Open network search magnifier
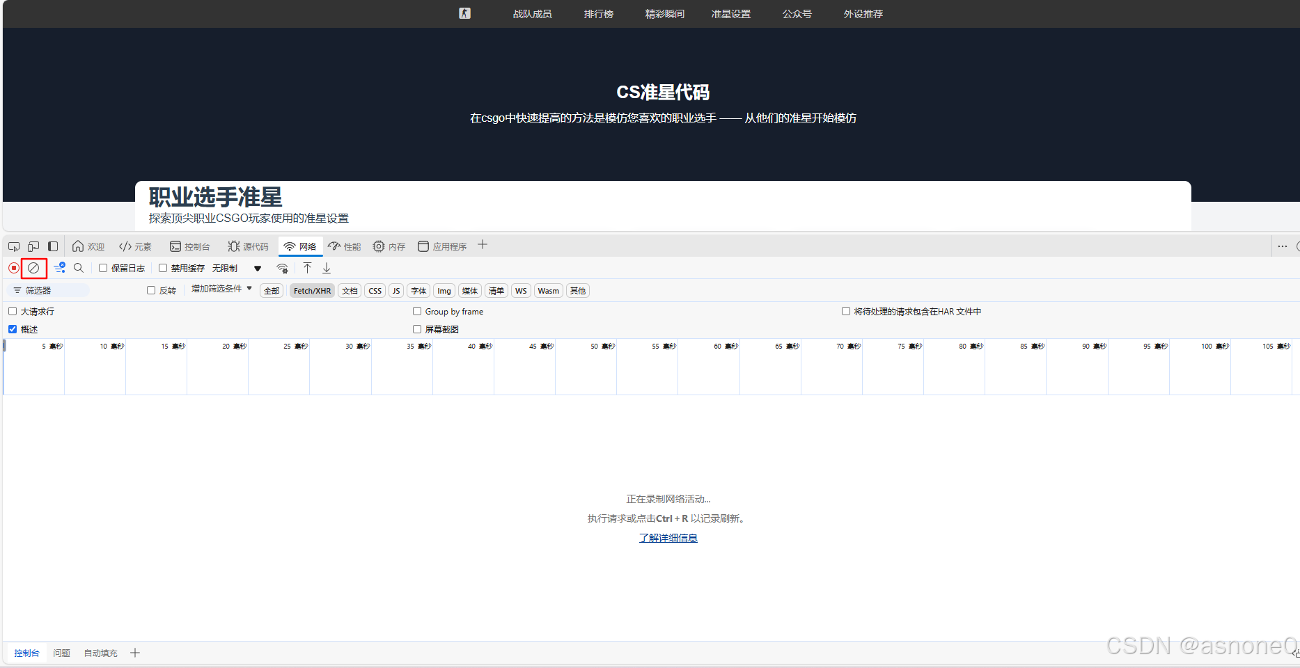Viewport: 1300px width, 668px height. [79, 268]
